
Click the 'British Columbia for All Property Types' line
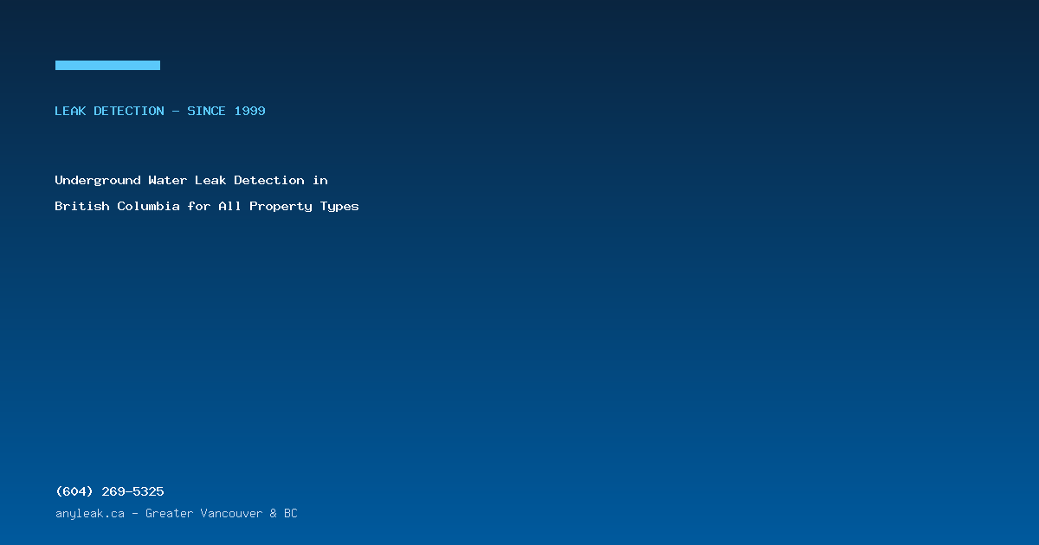[x=207, y=207]
